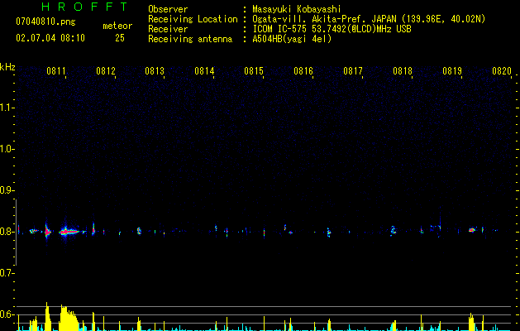Click the ICOM IC-575 receiver text

(x=332, y=29)
